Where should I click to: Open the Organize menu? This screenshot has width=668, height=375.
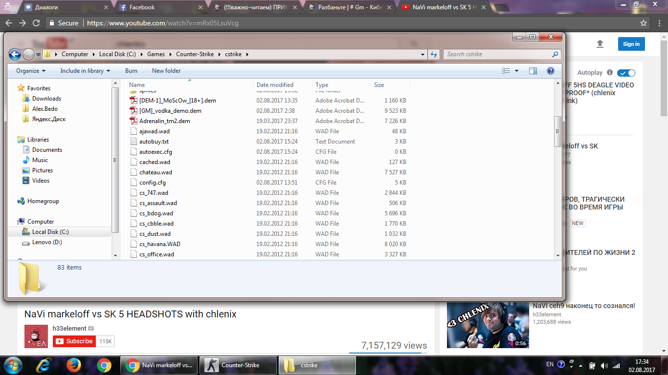coord(31,71)
